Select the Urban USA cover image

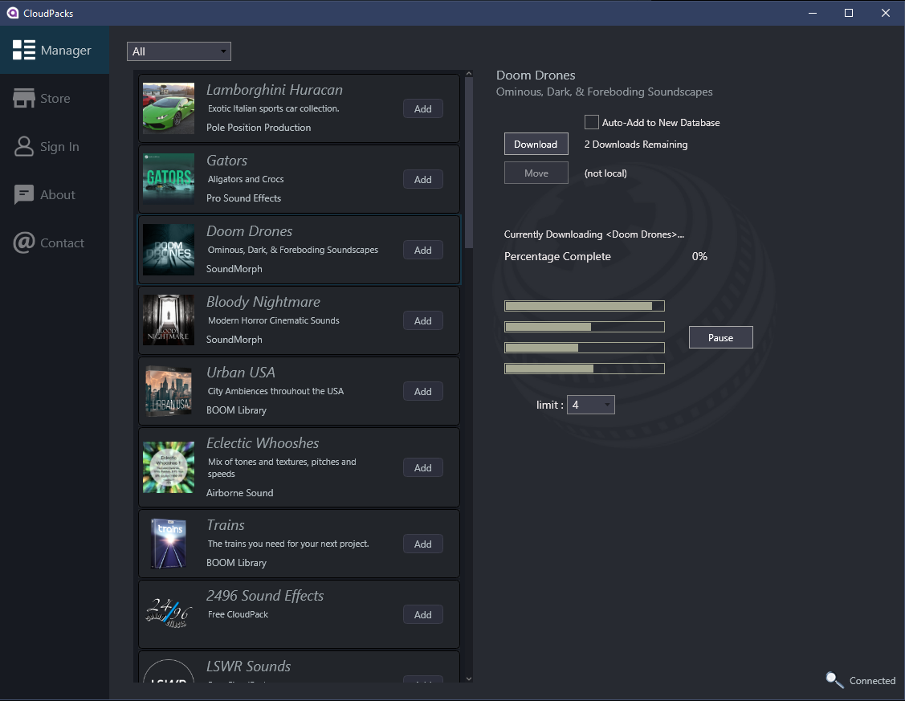(169, 391)
